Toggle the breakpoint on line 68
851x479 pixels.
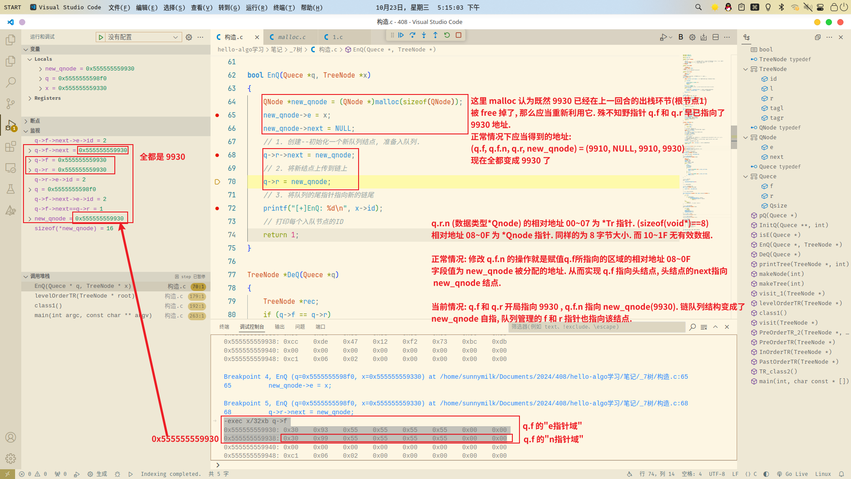pyautogui.click(x=217, y=155)
